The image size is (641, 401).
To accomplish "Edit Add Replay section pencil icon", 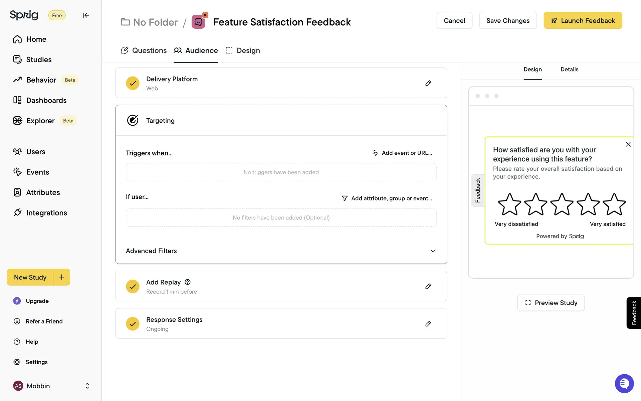I will pyautogui.click(x=428, y=286).
